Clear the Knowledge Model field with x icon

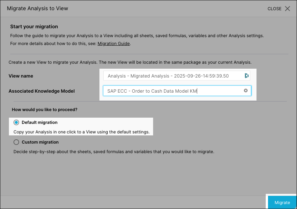246,91
